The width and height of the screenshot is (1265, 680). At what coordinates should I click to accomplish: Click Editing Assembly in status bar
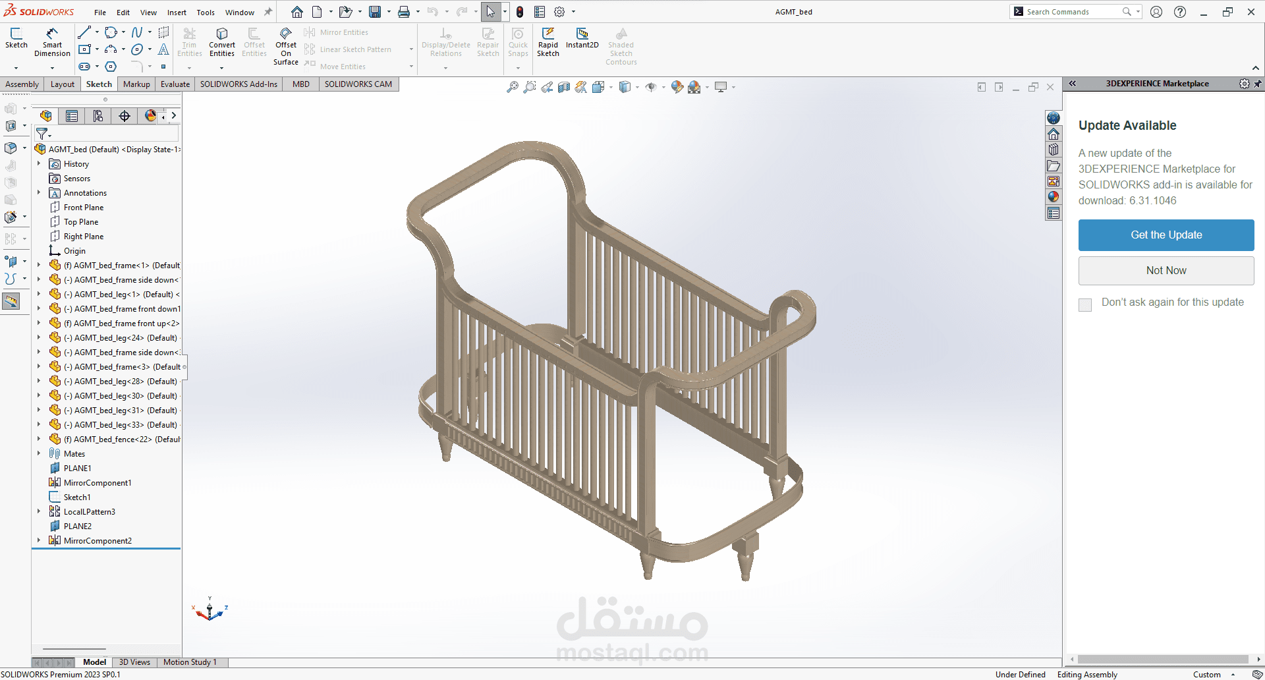pos(1087,675)
